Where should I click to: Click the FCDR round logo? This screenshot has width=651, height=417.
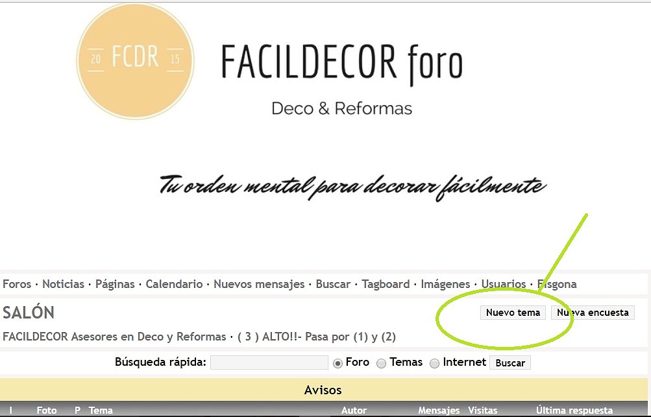pos(136,62)
